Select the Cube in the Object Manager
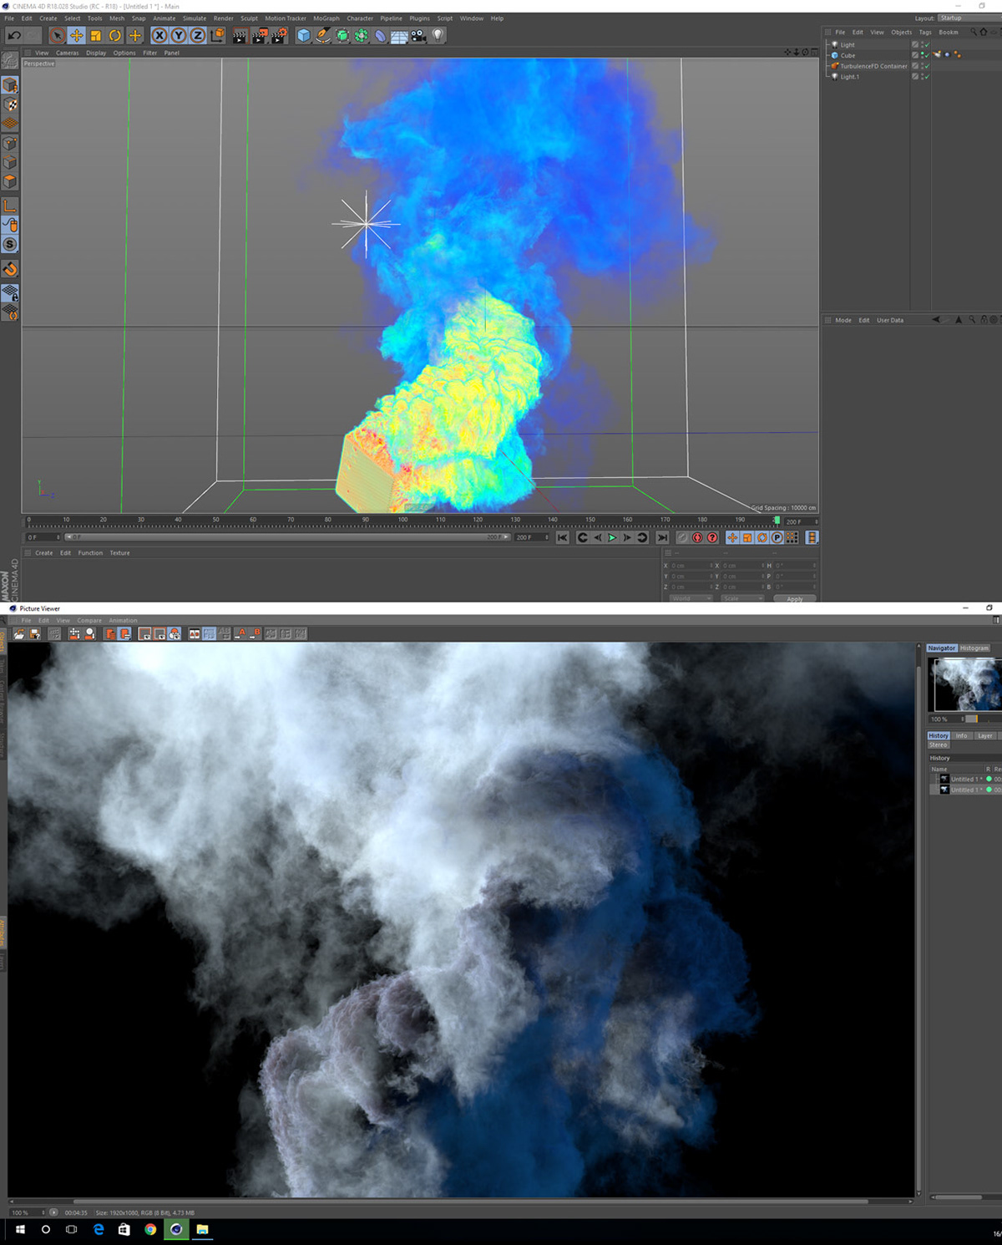Screen dimensions: 1002x1245 (x=848, y=55)
